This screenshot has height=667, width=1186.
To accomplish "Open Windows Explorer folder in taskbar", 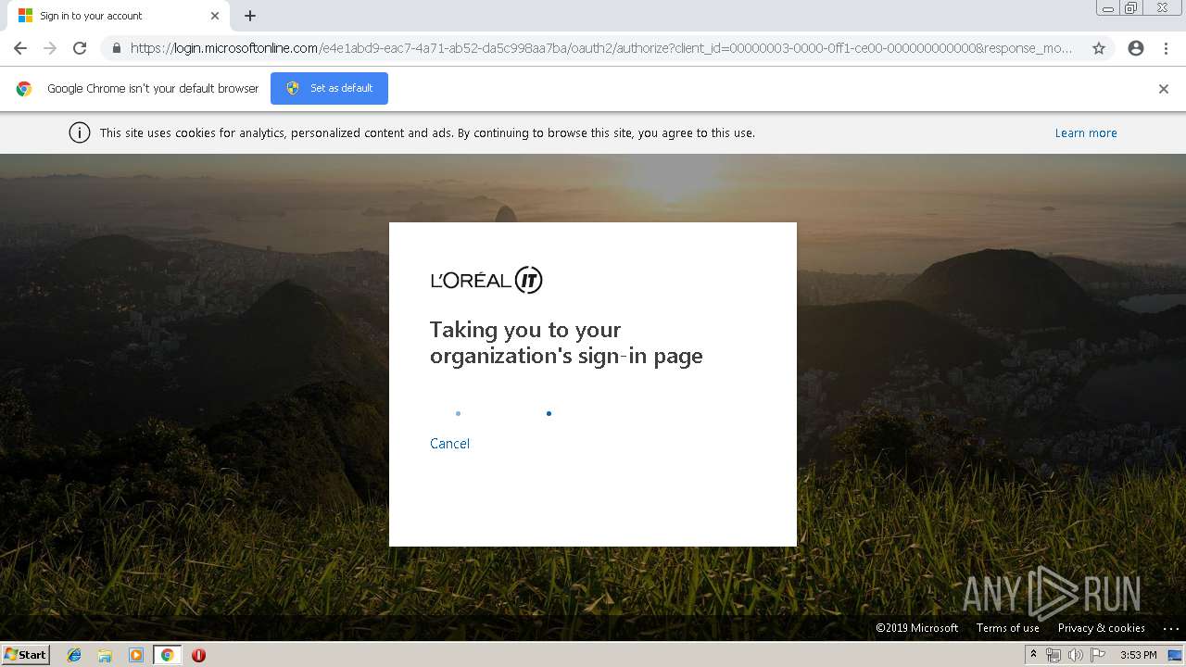I will 105,655.
